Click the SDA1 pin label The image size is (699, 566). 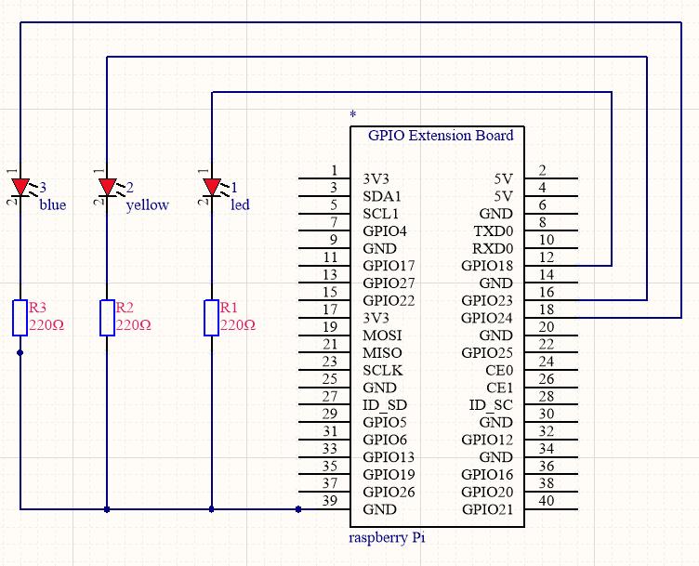coord(382,196)
